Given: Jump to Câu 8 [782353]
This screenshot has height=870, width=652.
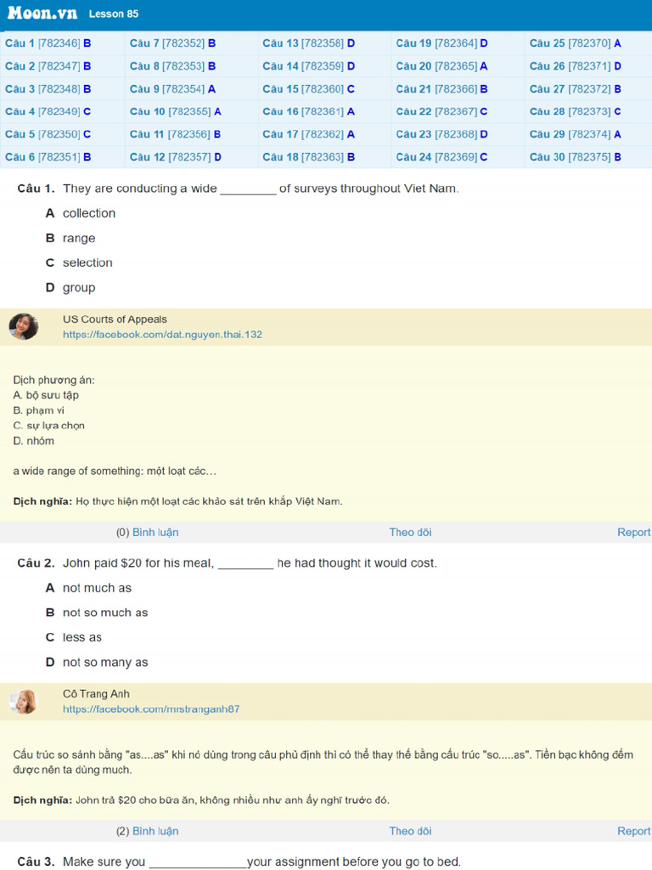Looking at the screenshot, I should pyautogui.click(x=172, y=66).
